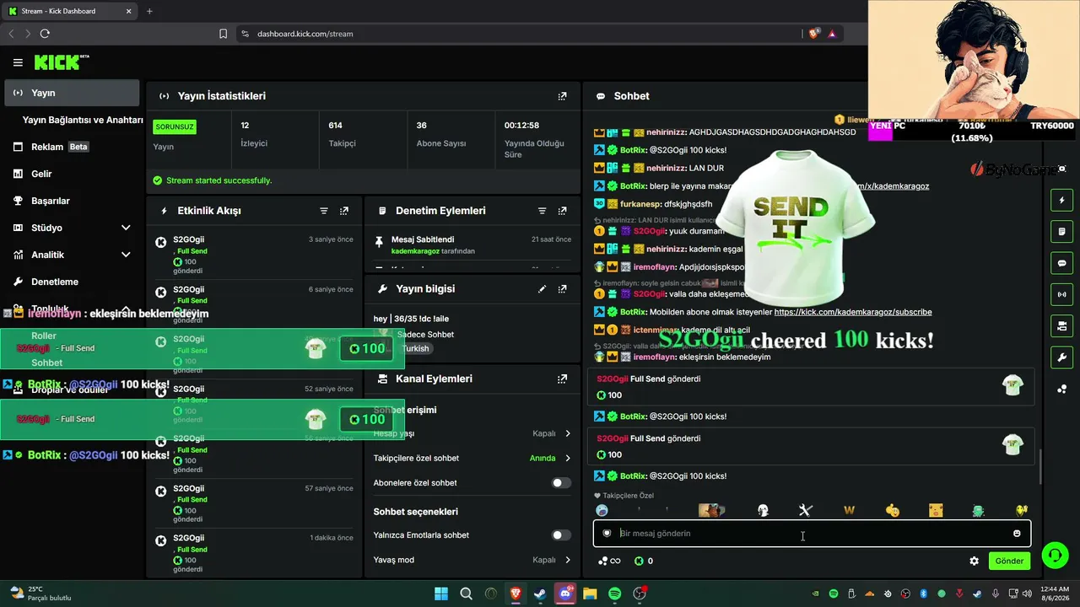The height and width of the screenshot is (607, 1080).
Task: Open Steam from the taskbar
Action: tap(540, 594)
